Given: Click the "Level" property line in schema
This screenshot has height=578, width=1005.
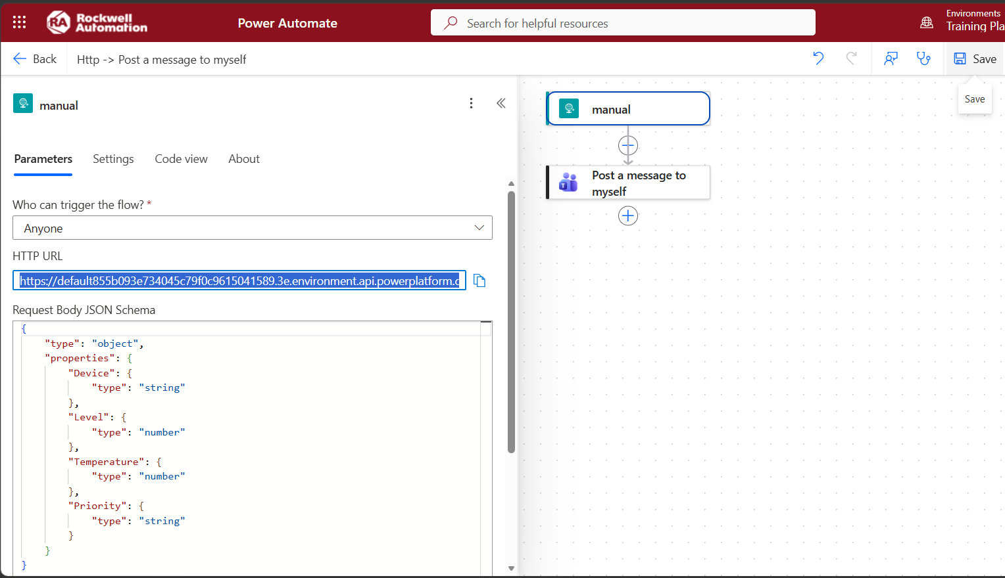Looking at the screenshot, I should [x=97, y=417].
